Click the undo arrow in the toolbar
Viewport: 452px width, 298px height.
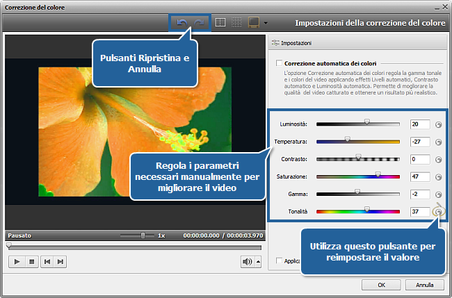pos(182,23)
